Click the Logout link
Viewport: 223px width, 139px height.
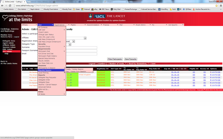point(16,37)
